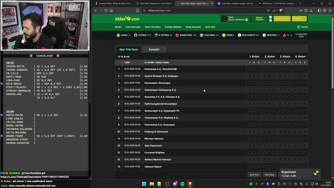Select the E-FUTBOL icon
The image size is (334, 188).
coord(156,35)
